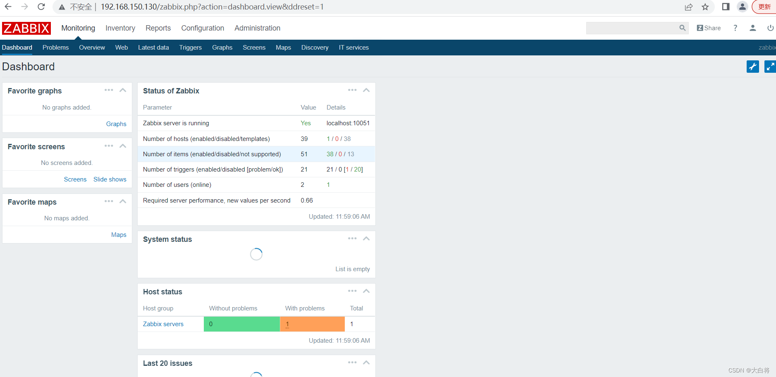Open browser profile avatar
This screenshot has height=377, width=776.
(743, 7)
